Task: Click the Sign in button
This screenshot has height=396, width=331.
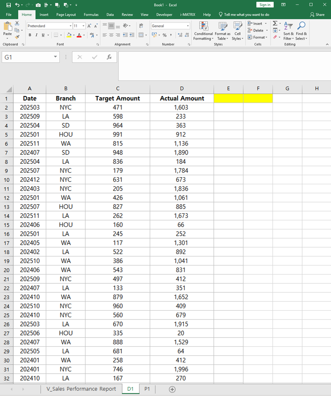Action: (265, 5)
